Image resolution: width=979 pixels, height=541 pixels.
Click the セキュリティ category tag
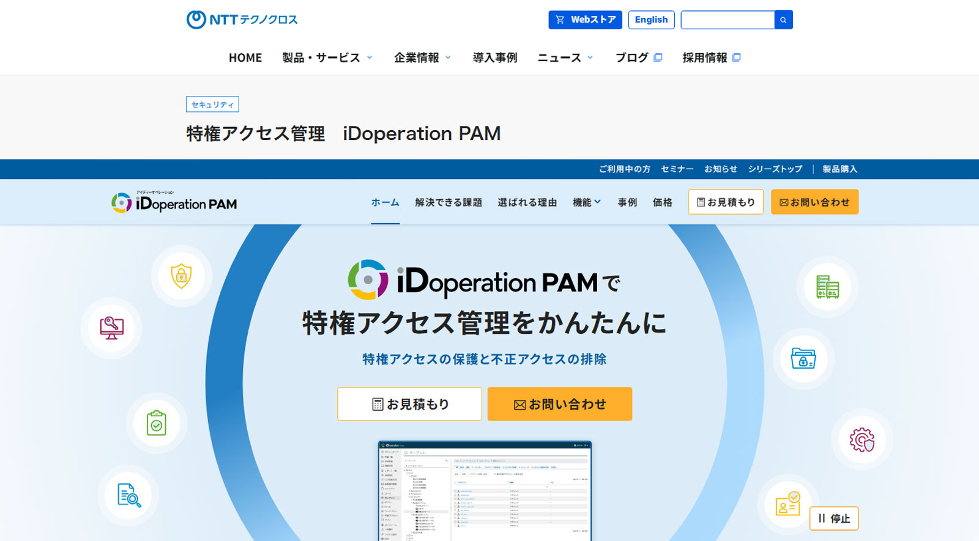(x=212, y=105)
